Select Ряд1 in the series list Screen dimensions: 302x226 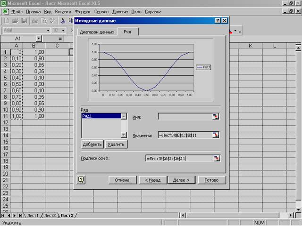coord(101,116)
